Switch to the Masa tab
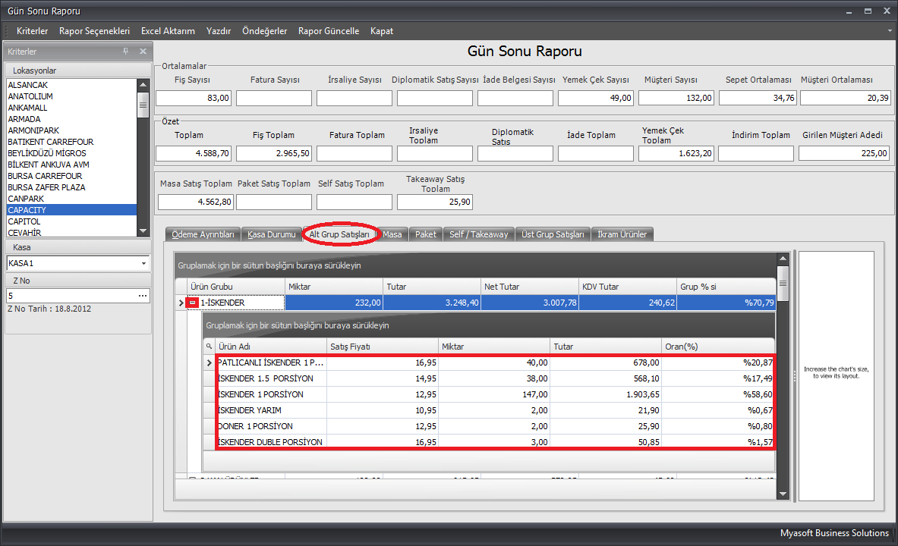Image resolution: width=898 pixels, height=546 pixels. pyautogui.click(x=392, y=234)
